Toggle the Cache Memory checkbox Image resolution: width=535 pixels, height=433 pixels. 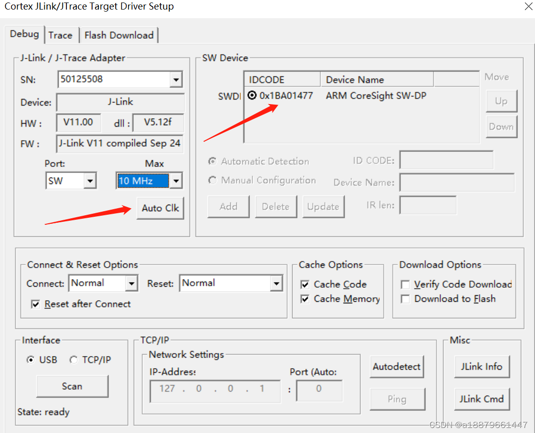pyautogui.click(x=305, y=299)
